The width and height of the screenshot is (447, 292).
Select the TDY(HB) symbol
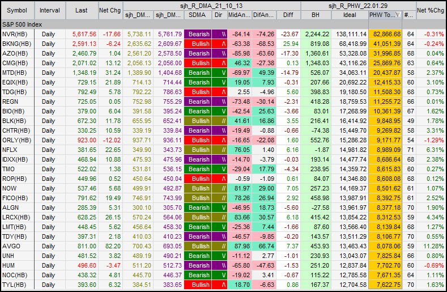point(15,236)
